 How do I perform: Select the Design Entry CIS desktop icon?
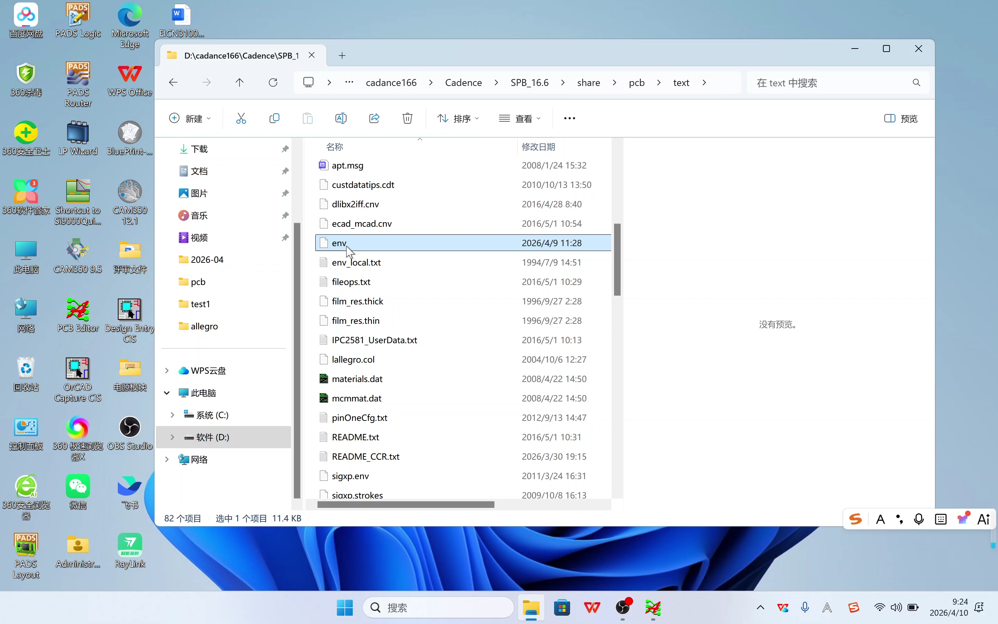pyautogui.click(x=130, y=321)
